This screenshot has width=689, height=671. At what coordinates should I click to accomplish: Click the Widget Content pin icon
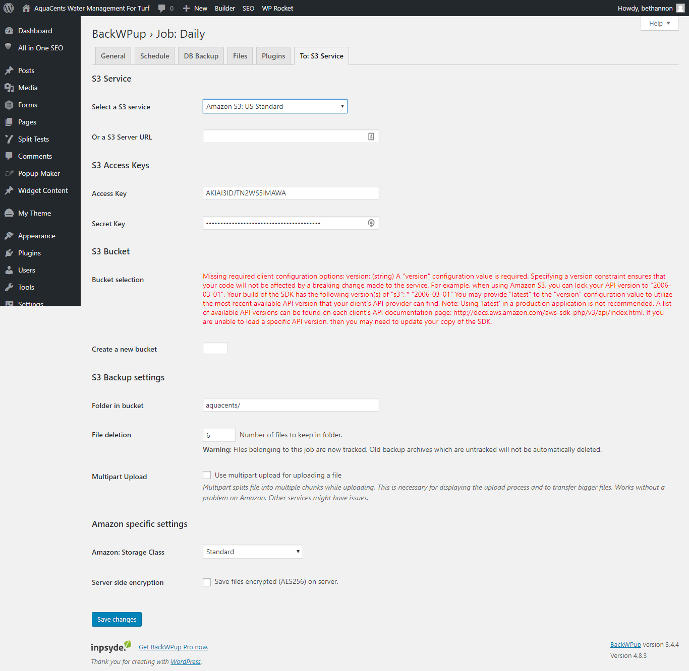[9, 190]
